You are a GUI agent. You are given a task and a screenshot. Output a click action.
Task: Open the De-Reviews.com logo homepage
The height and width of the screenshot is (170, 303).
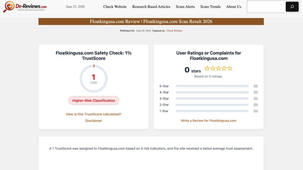[x=25, y=6]
